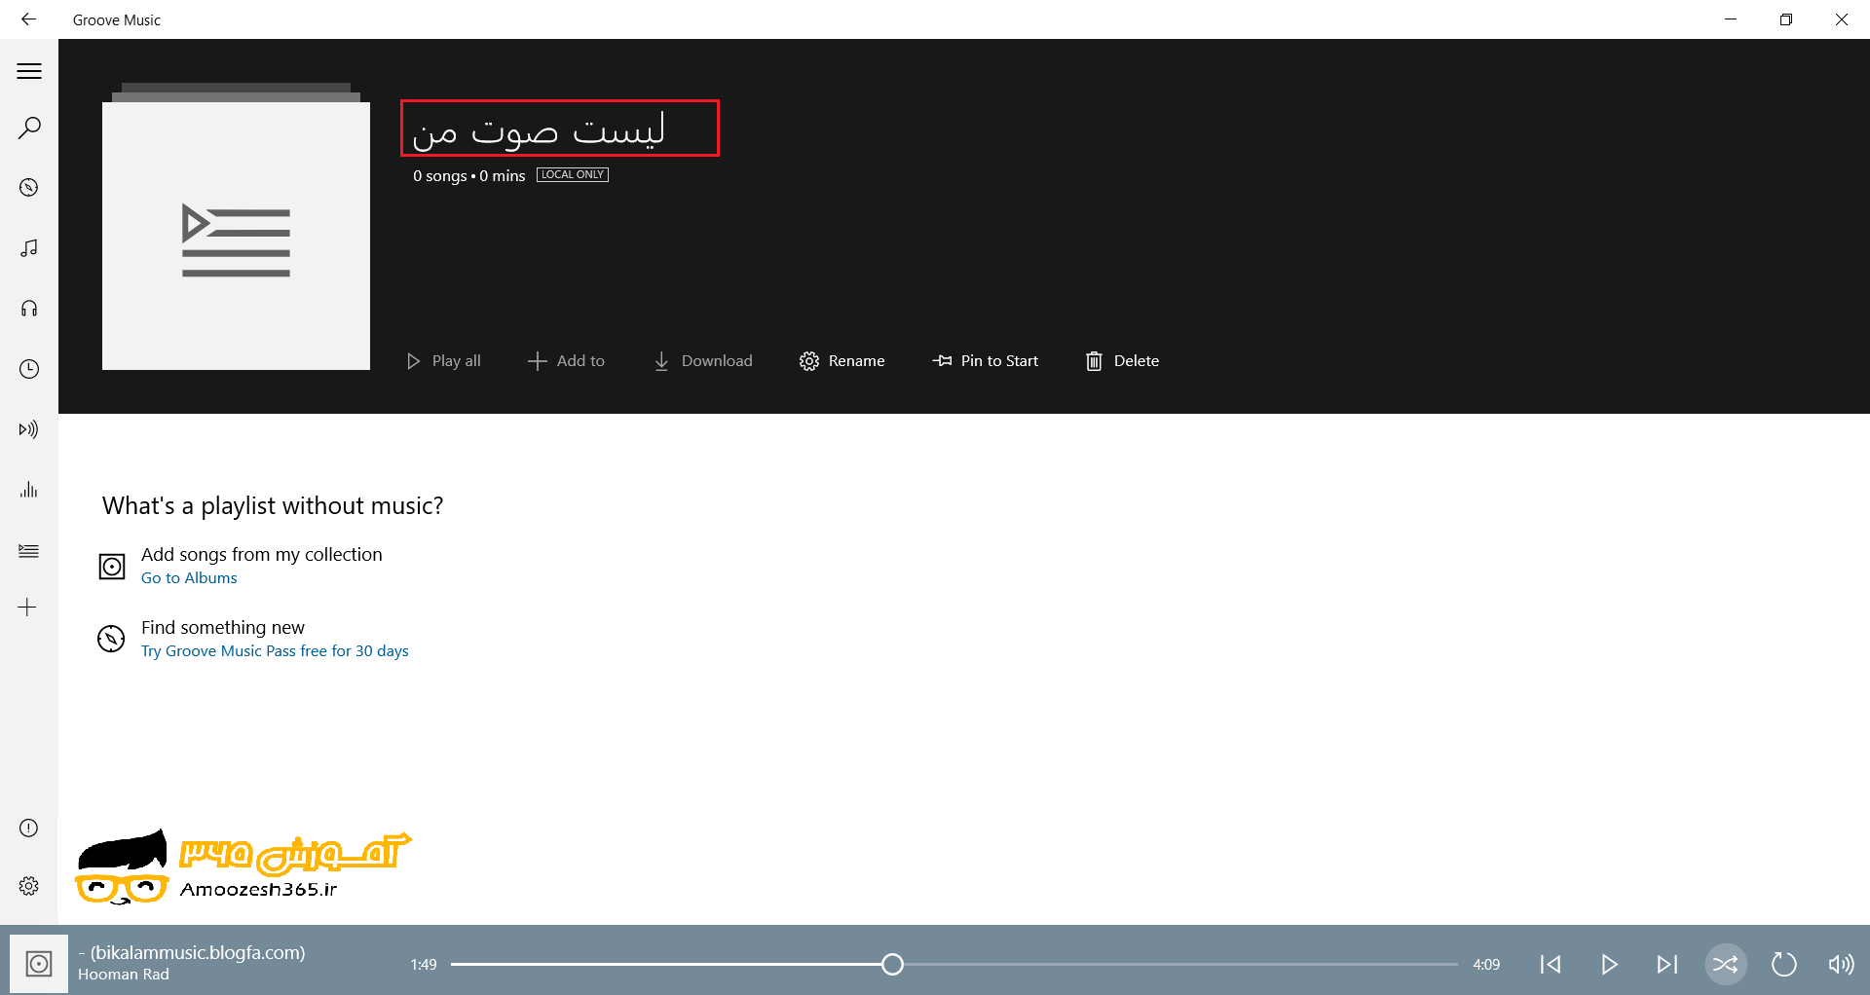Expand the hamburger navigation menu
This screenshot has width=1870, height=995.
point(28,70)
